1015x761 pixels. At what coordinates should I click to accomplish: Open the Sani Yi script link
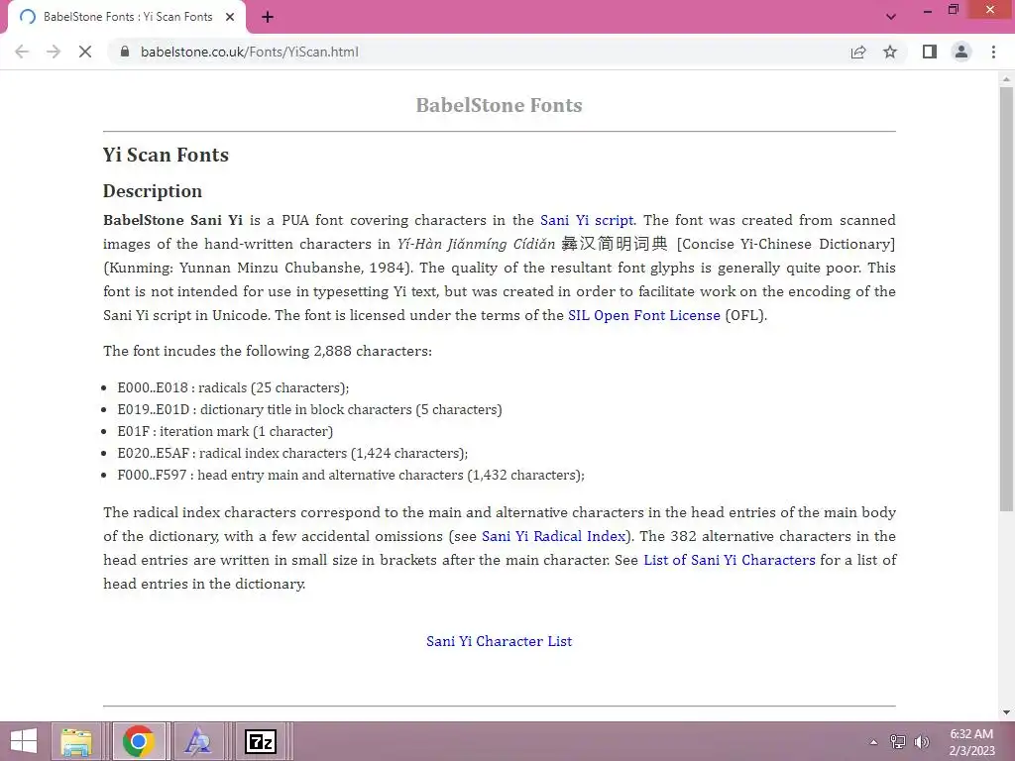click(x=587, y=220)
